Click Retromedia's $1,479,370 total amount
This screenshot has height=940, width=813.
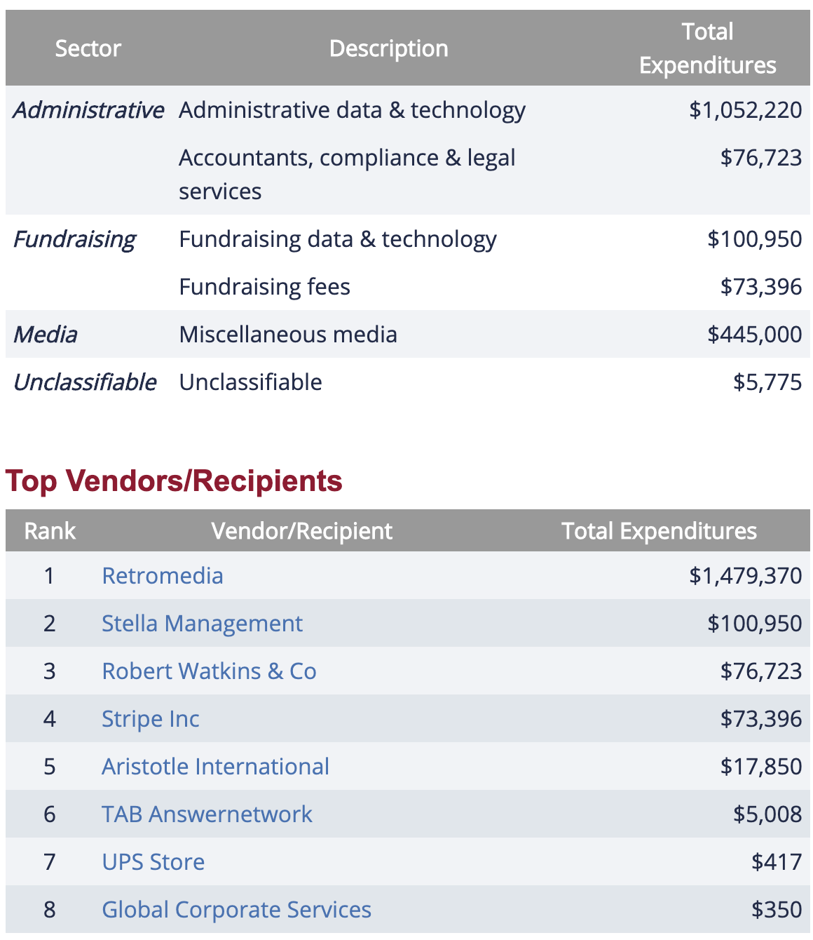point(745,576)
